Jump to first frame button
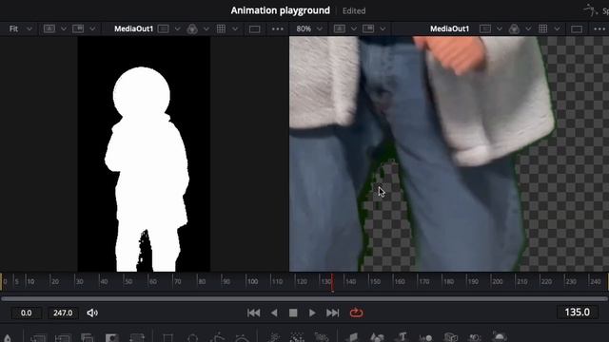This screenshot has width=609, height=342. [254, 313]
